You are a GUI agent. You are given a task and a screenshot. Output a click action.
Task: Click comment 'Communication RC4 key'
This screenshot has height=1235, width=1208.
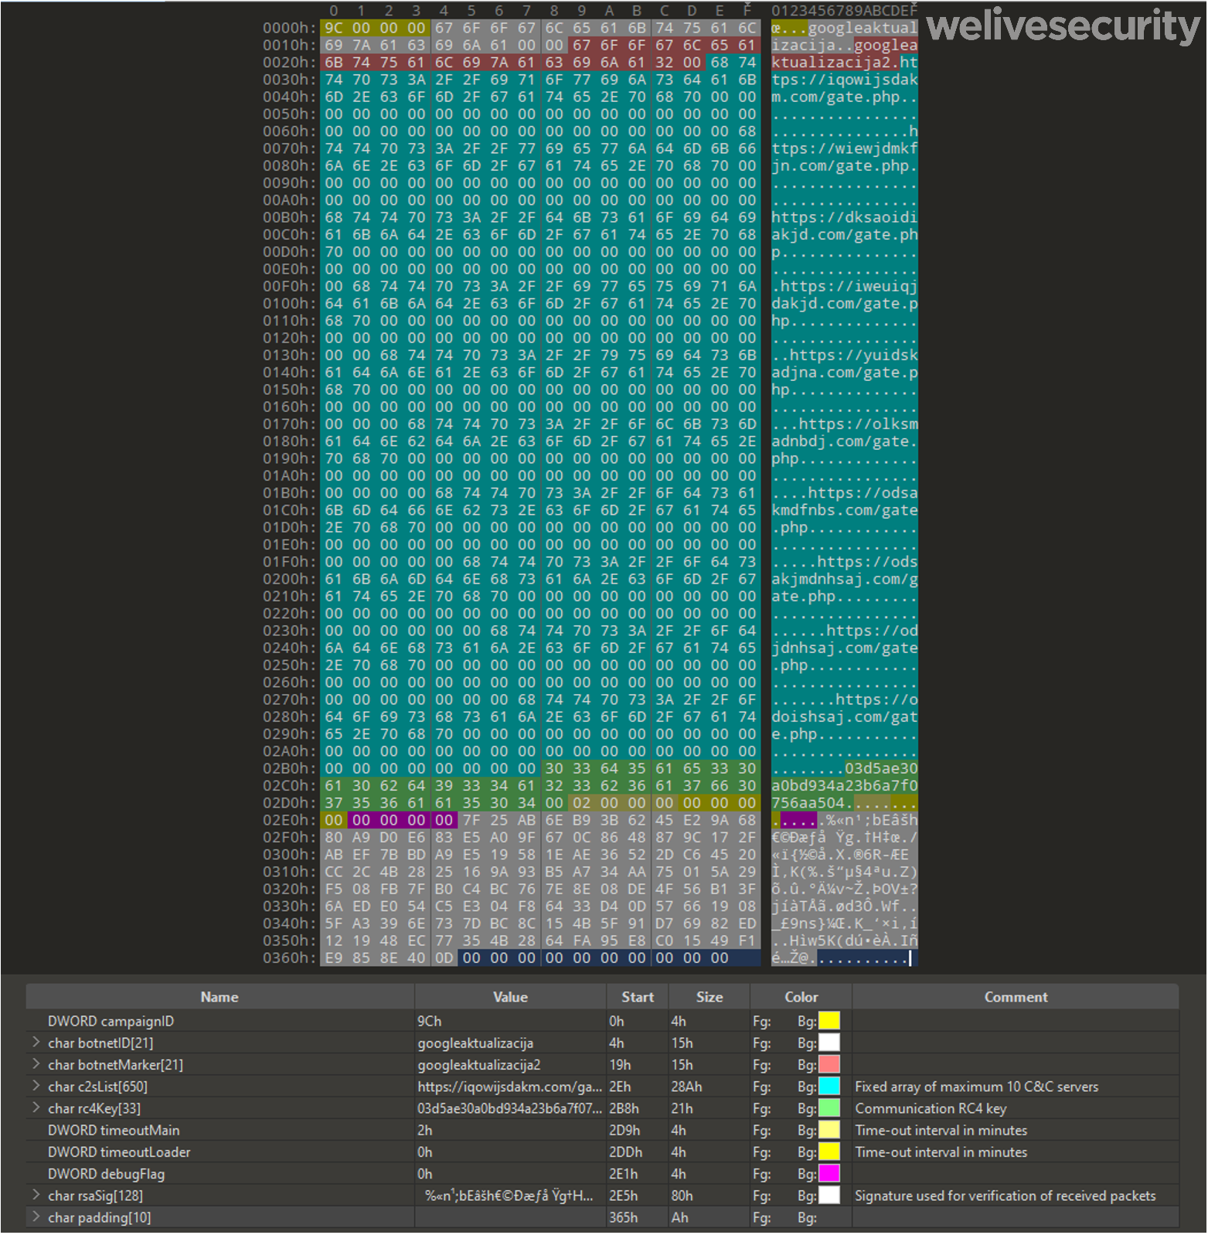[x=931, y=1107]
